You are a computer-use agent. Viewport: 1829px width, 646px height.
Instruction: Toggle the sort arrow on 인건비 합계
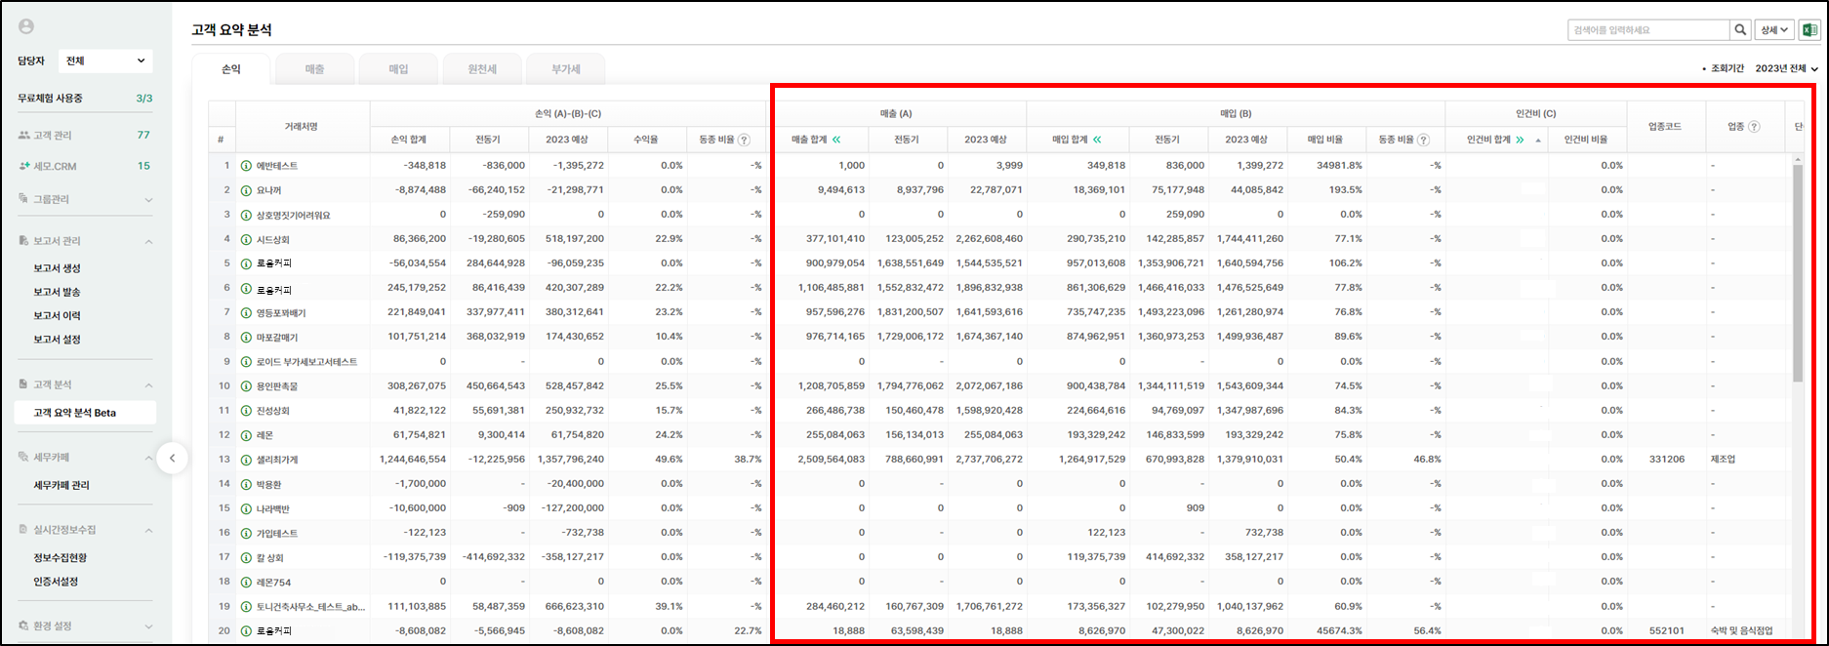click(x=1538, y=141)
